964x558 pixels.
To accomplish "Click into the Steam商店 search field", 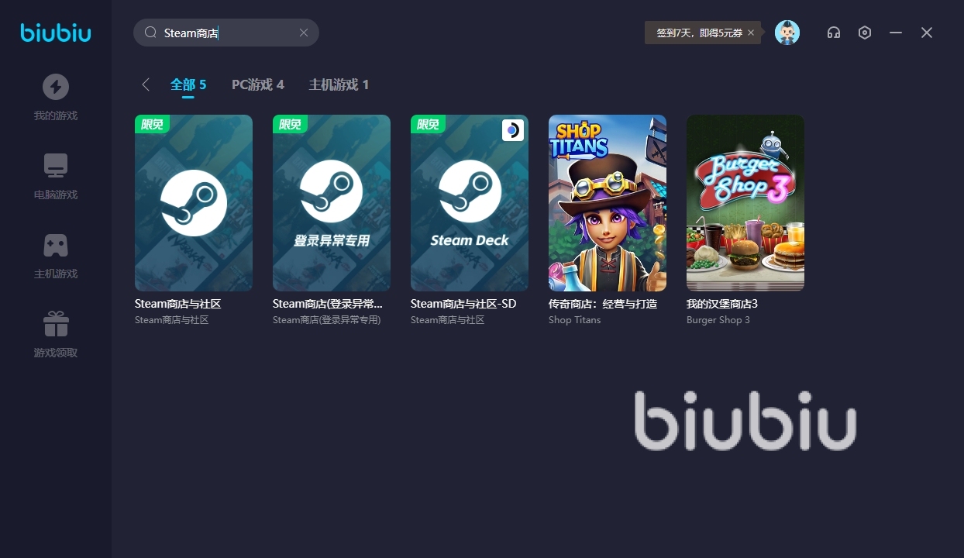I will (x=226, y=33).
